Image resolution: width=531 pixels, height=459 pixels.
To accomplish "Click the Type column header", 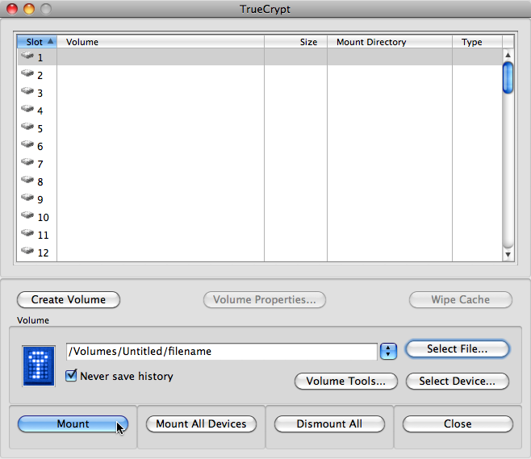I will click(x=477, y=42).
